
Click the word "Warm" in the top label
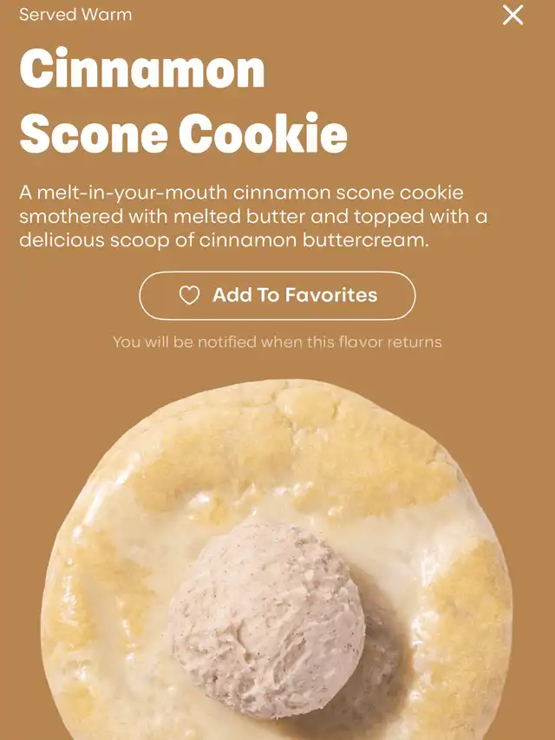[x=106, y=15]
